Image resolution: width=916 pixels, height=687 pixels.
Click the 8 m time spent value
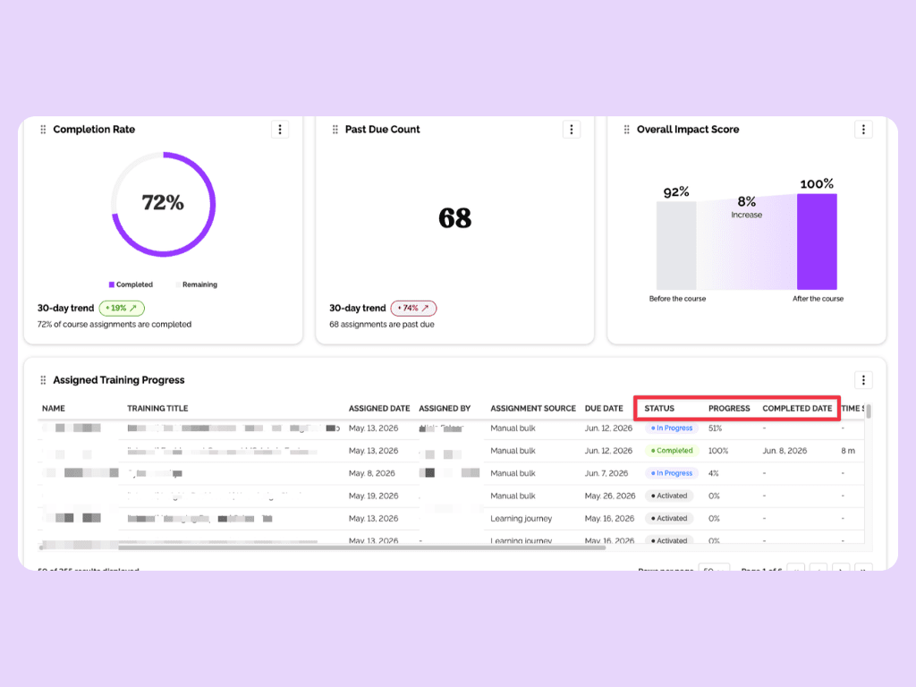click(848, 451)
